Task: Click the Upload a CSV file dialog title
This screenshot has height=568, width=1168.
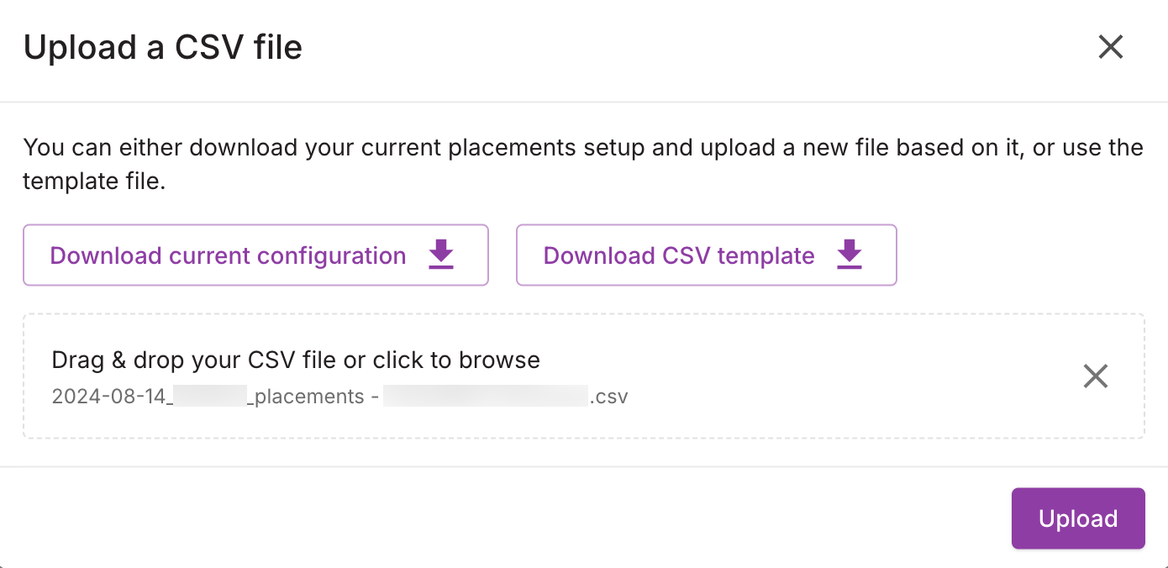Action: pos(164,48)
